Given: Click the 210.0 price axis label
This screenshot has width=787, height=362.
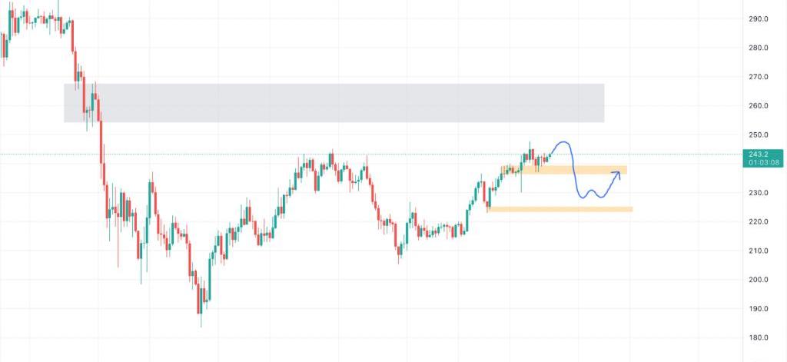Looking at the screenshot, I should [x=759, y=251].
